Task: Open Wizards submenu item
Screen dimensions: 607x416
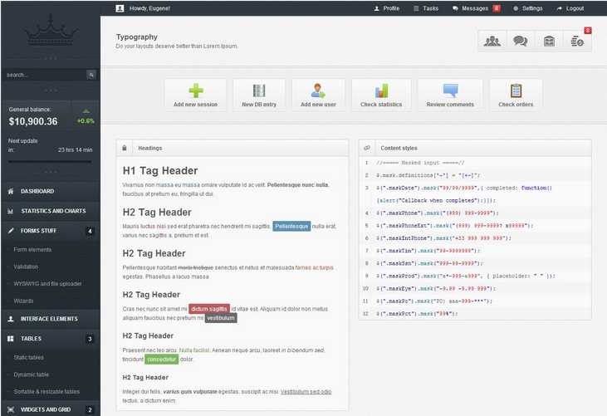Action: click(x=23, y=301)
